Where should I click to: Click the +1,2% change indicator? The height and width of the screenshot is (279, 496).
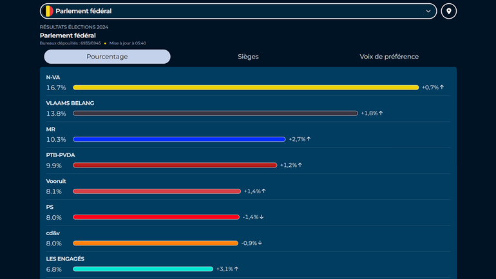coord(291,165)
